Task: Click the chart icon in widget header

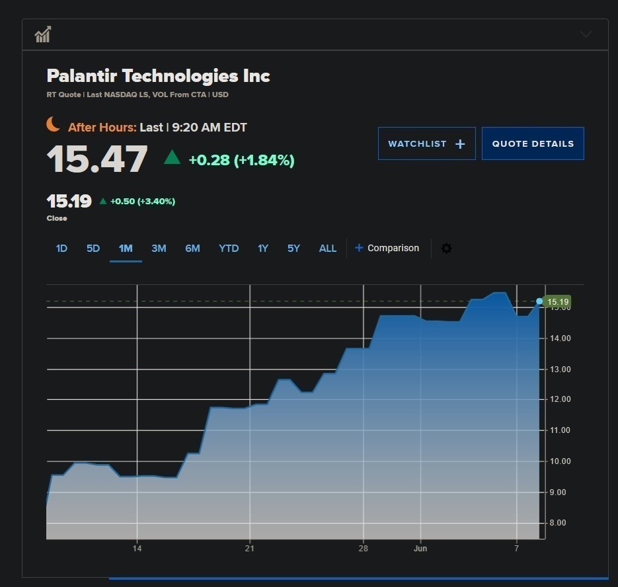Action: (43, 34)
